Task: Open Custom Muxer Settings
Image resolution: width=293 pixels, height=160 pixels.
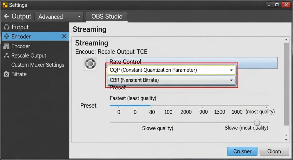Action: coord(38,65)
